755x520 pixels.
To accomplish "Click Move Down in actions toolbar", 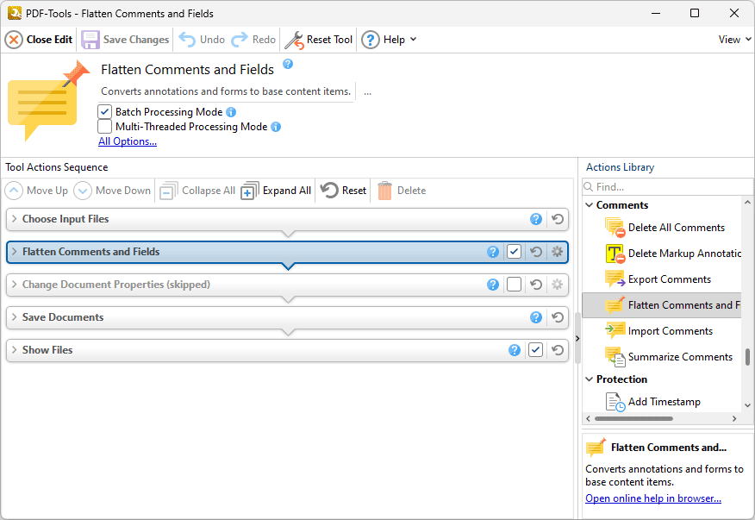I will 112,191.
